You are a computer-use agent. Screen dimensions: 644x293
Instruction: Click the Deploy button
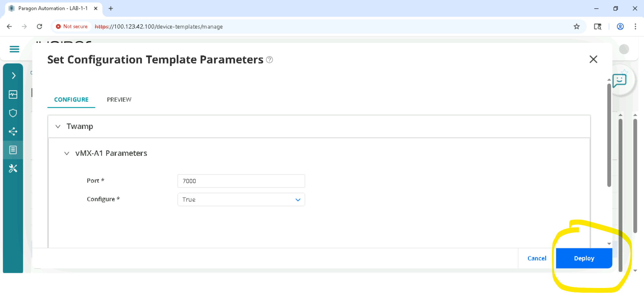[x=584, y=258]
